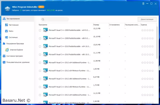Switch to Настольные applications list
This screenshot has height=105, width=160.
pos(13,25)
